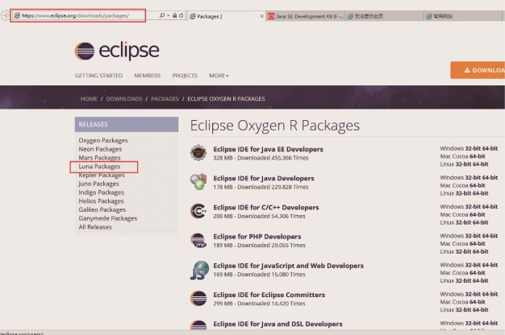
Task: Click the Eclipse Committers package icon
Action: click(x=198, y=298)
